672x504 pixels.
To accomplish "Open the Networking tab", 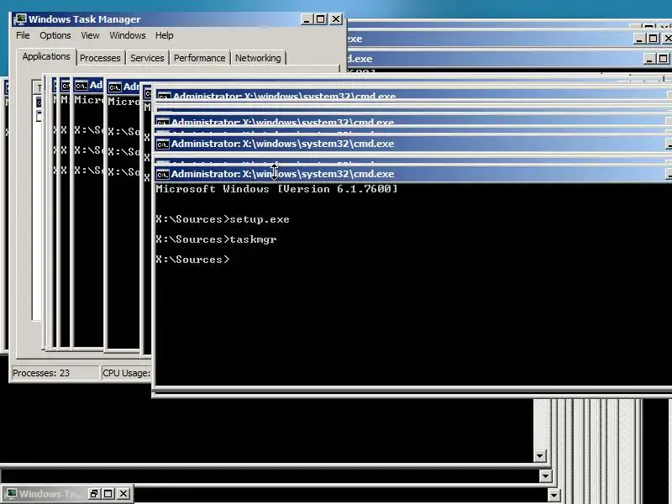I will [x=258, y=58].
